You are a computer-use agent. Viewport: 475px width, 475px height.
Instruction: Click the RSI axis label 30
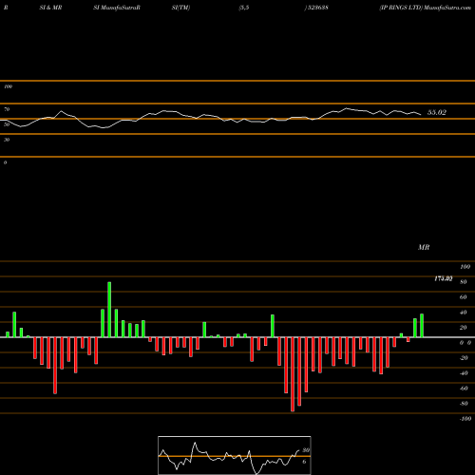coord(7,140)
